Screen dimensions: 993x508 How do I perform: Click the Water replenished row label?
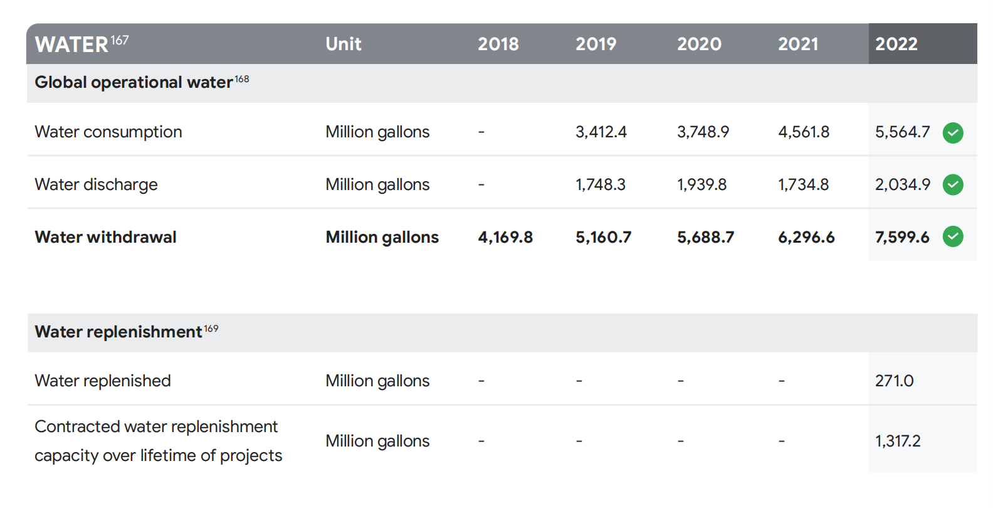[102, 381]
